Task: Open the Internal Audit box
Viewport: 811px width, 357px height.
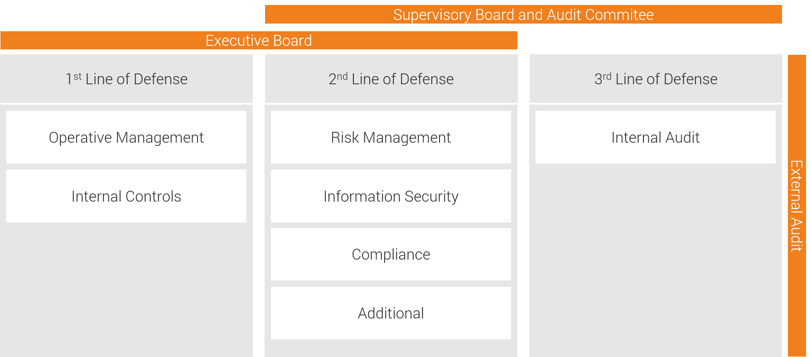Action: [x=656, y=137]
